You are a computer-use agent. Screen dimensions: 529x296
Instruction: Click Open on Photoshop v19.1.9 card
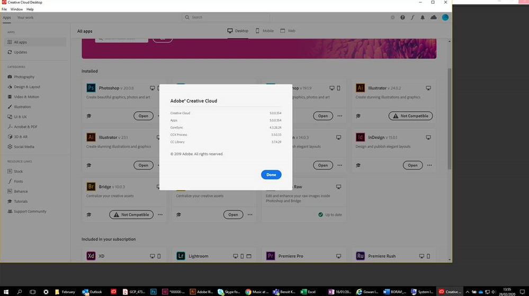[323, 116]
